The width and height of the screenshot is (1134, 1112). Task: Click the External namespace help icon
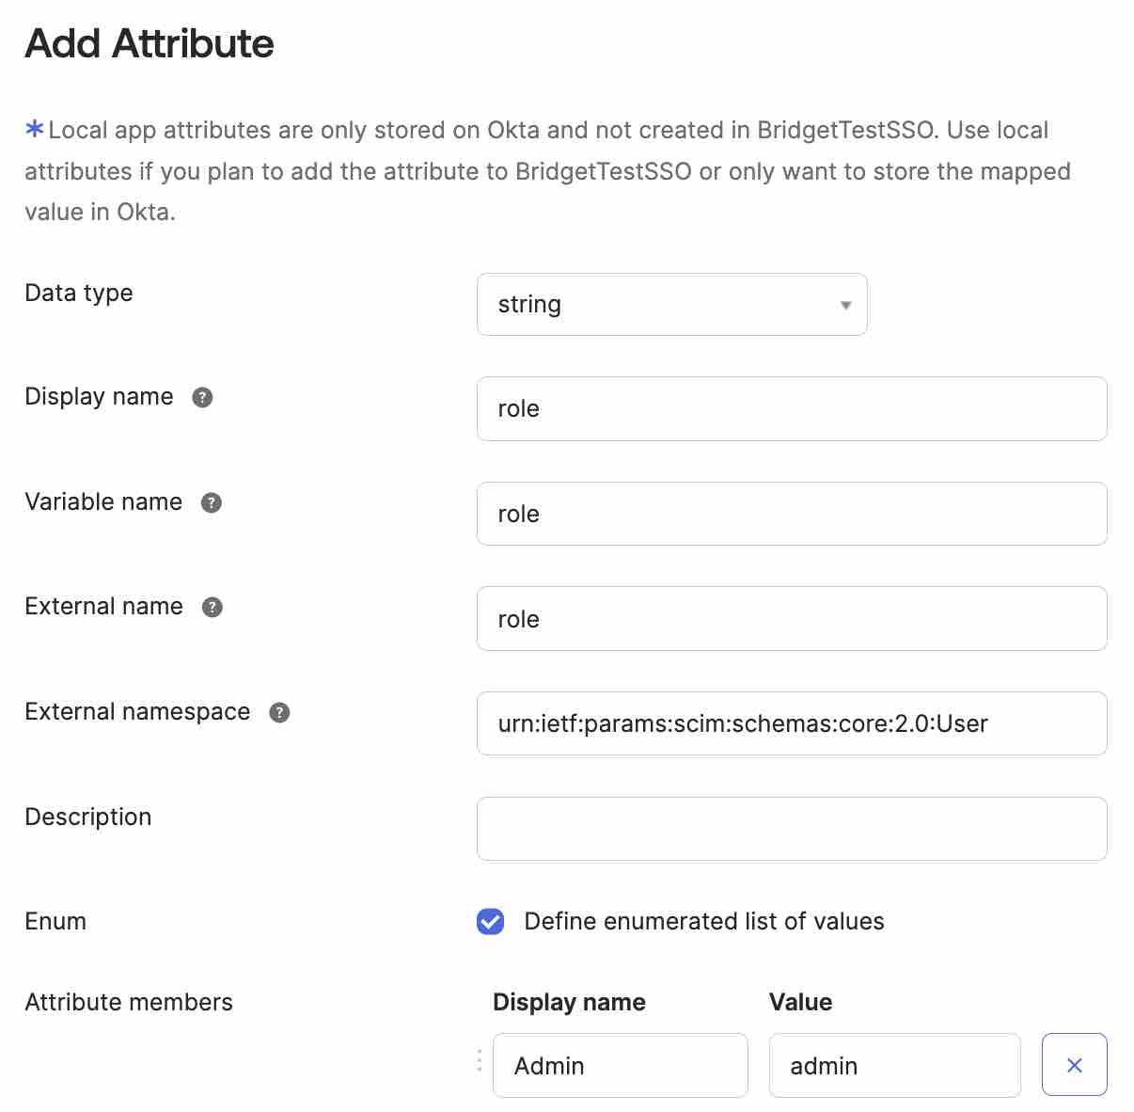[278, 713]
